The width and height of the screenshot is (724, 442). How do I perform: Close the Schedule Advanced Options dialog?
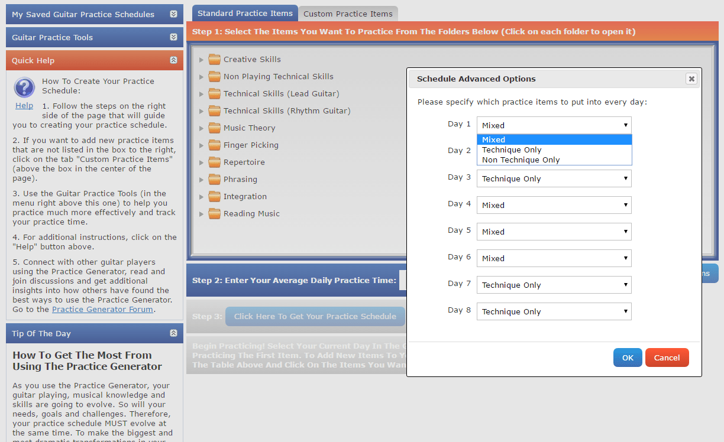point(691,79)
